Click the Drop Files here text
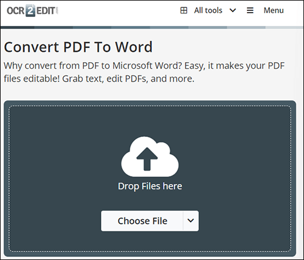The height and width of the screenshot is (260, 304). coord(150,186)
